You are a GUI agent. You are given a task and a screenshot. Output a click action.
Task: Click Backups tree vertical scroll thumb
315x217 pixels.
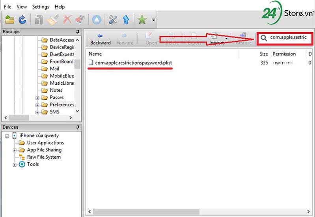(x=77, y=64)
